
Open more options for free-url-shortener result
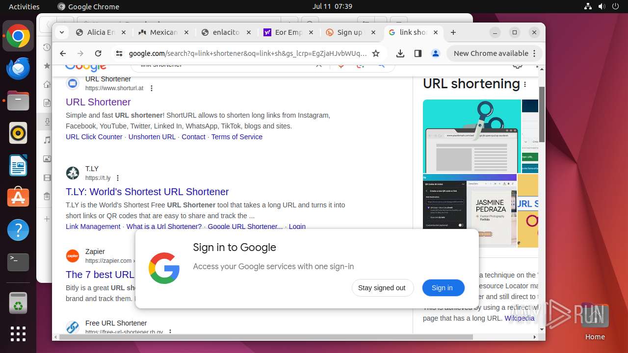coord(170,331)
